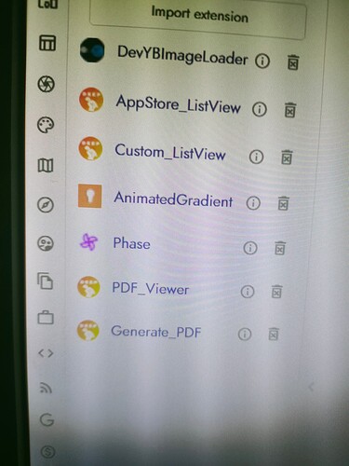This screenshot has height=466, width=349.
Task: Delete the Phase extension
Action: (280, 248)
